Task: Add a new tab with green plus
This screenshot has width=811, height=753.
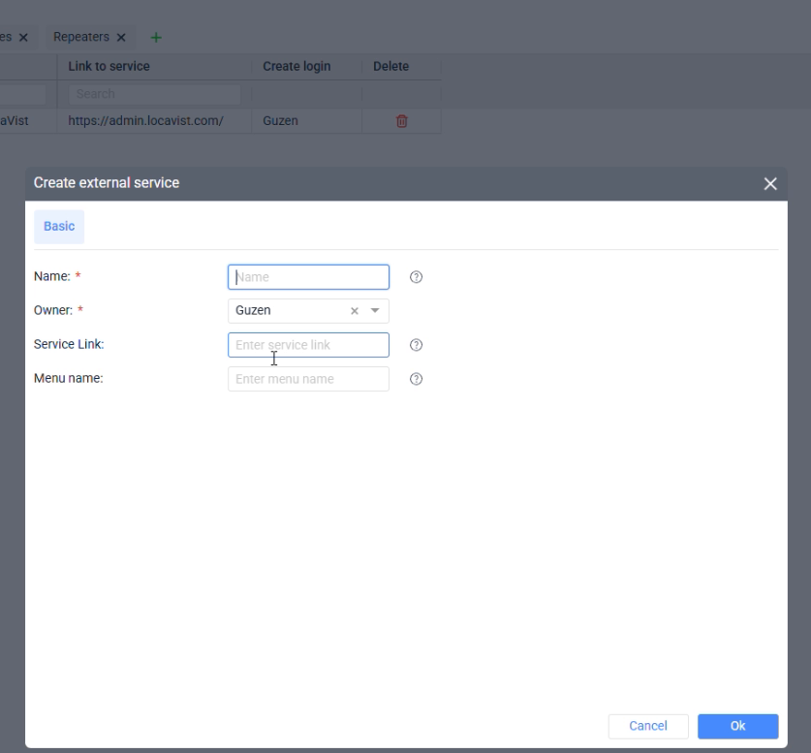Action: [156, 37]
